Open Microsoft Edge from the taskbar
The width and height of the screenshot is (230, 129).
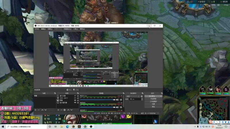tap(68, 126)
